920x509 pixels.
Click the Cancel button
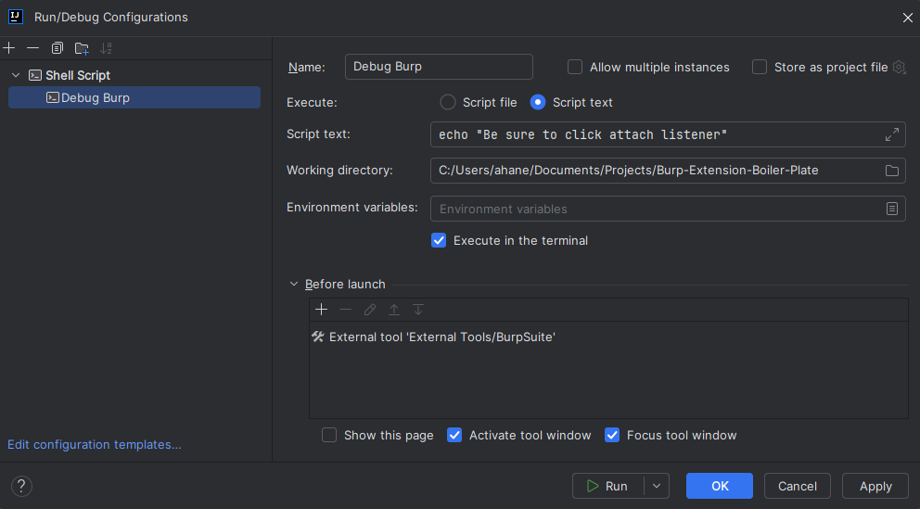tap(798, 486)
